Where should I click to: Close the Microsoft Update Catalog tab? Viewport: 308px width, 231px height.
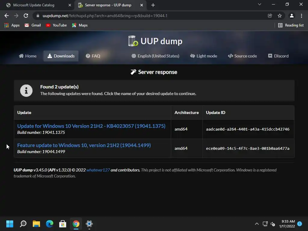coord(69,5)
